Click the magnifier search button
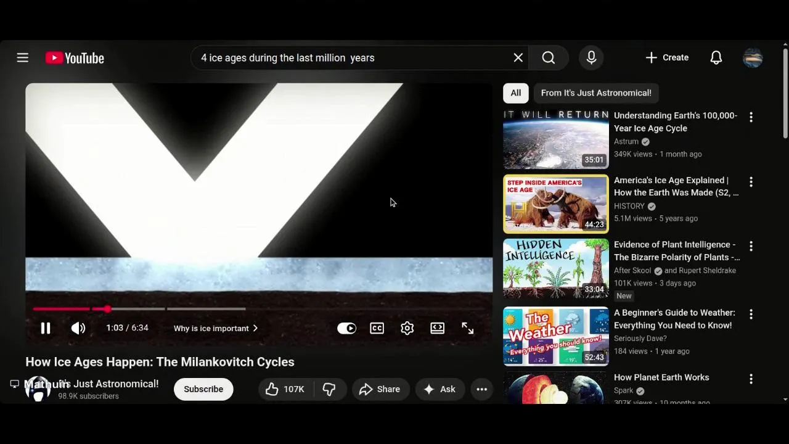The height and width of the screenshot is (444, 789). (549, 57)
